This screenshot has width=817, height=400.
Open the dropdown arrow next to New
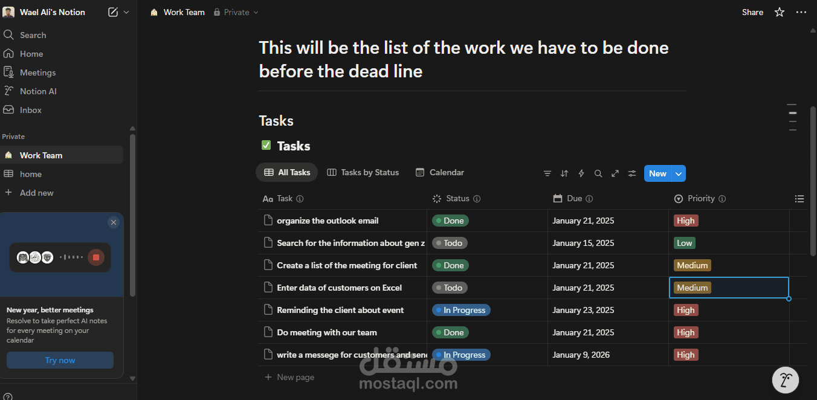pyautogui.click(x=679, y=173)
